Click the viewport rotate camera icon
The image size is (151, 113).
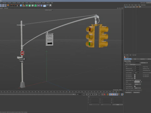[121, 8]
